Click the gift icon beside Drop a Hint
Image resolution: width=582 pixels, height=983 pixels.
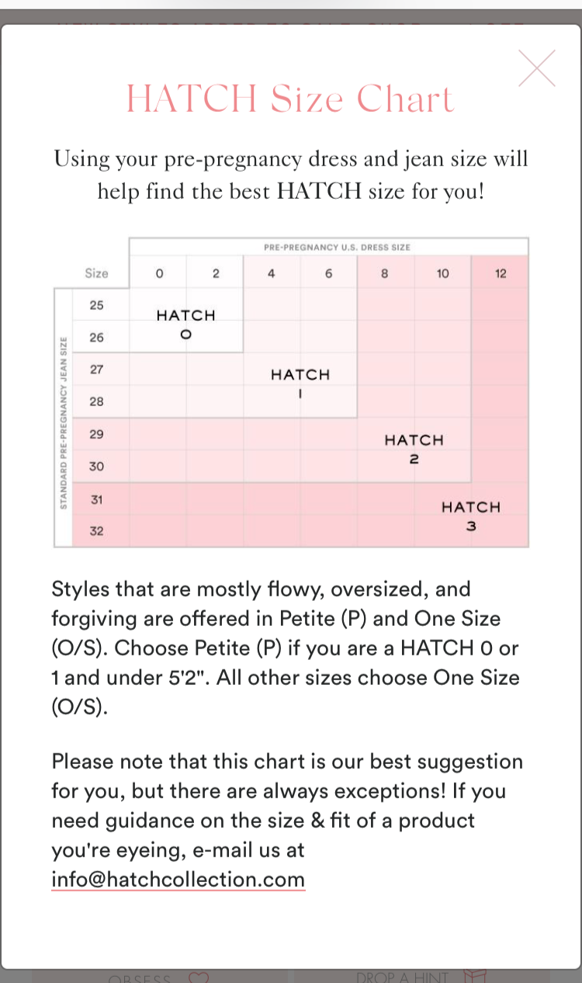click(x=473, y=978)
